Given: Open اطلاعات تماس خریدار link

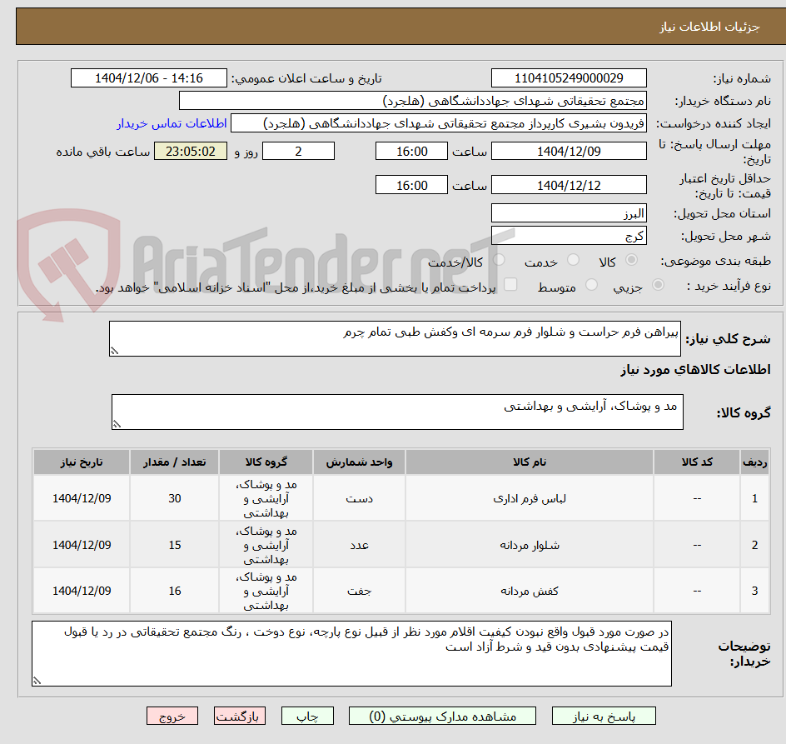Looking at the screenshot, I should coord(172,123).
